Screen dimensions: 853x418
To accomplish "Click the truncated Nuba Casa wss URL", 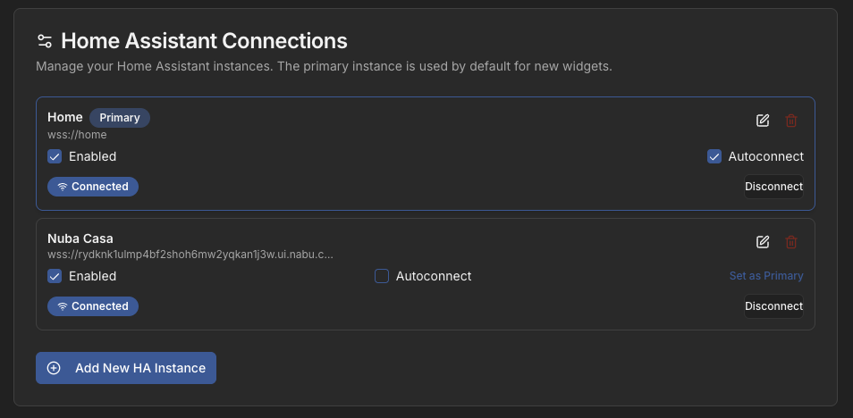I will click(x=190, y=254).
